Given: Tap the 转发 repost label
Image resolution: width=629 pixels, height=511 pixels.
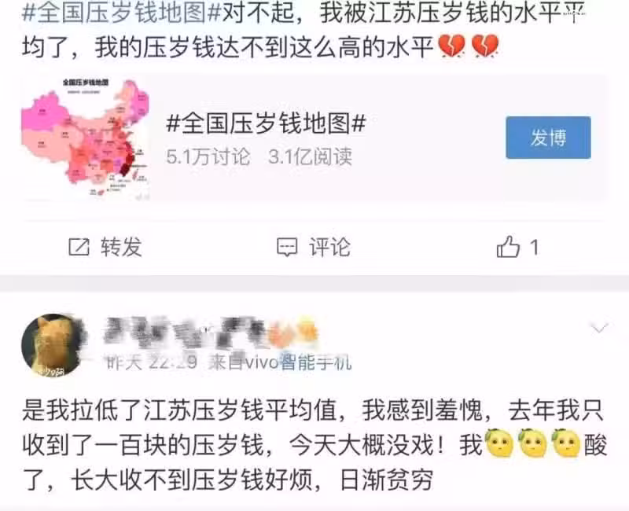Looking at the screenshot, I should coord(121,247).
